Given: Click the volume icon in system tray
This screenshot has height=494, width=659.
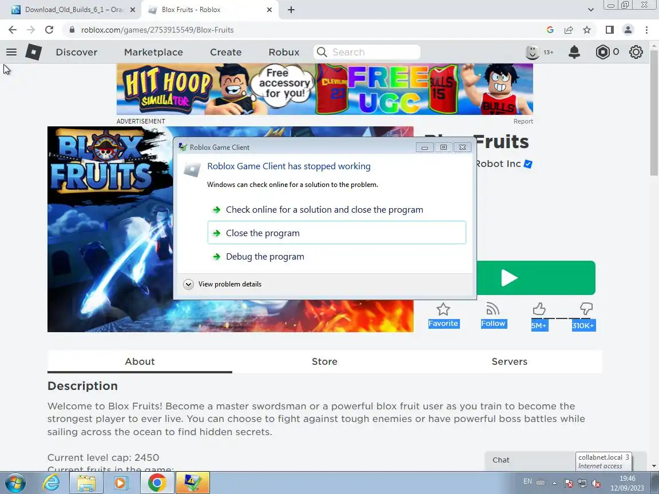Looking at the screenshot, I should [x=596, y=483].
